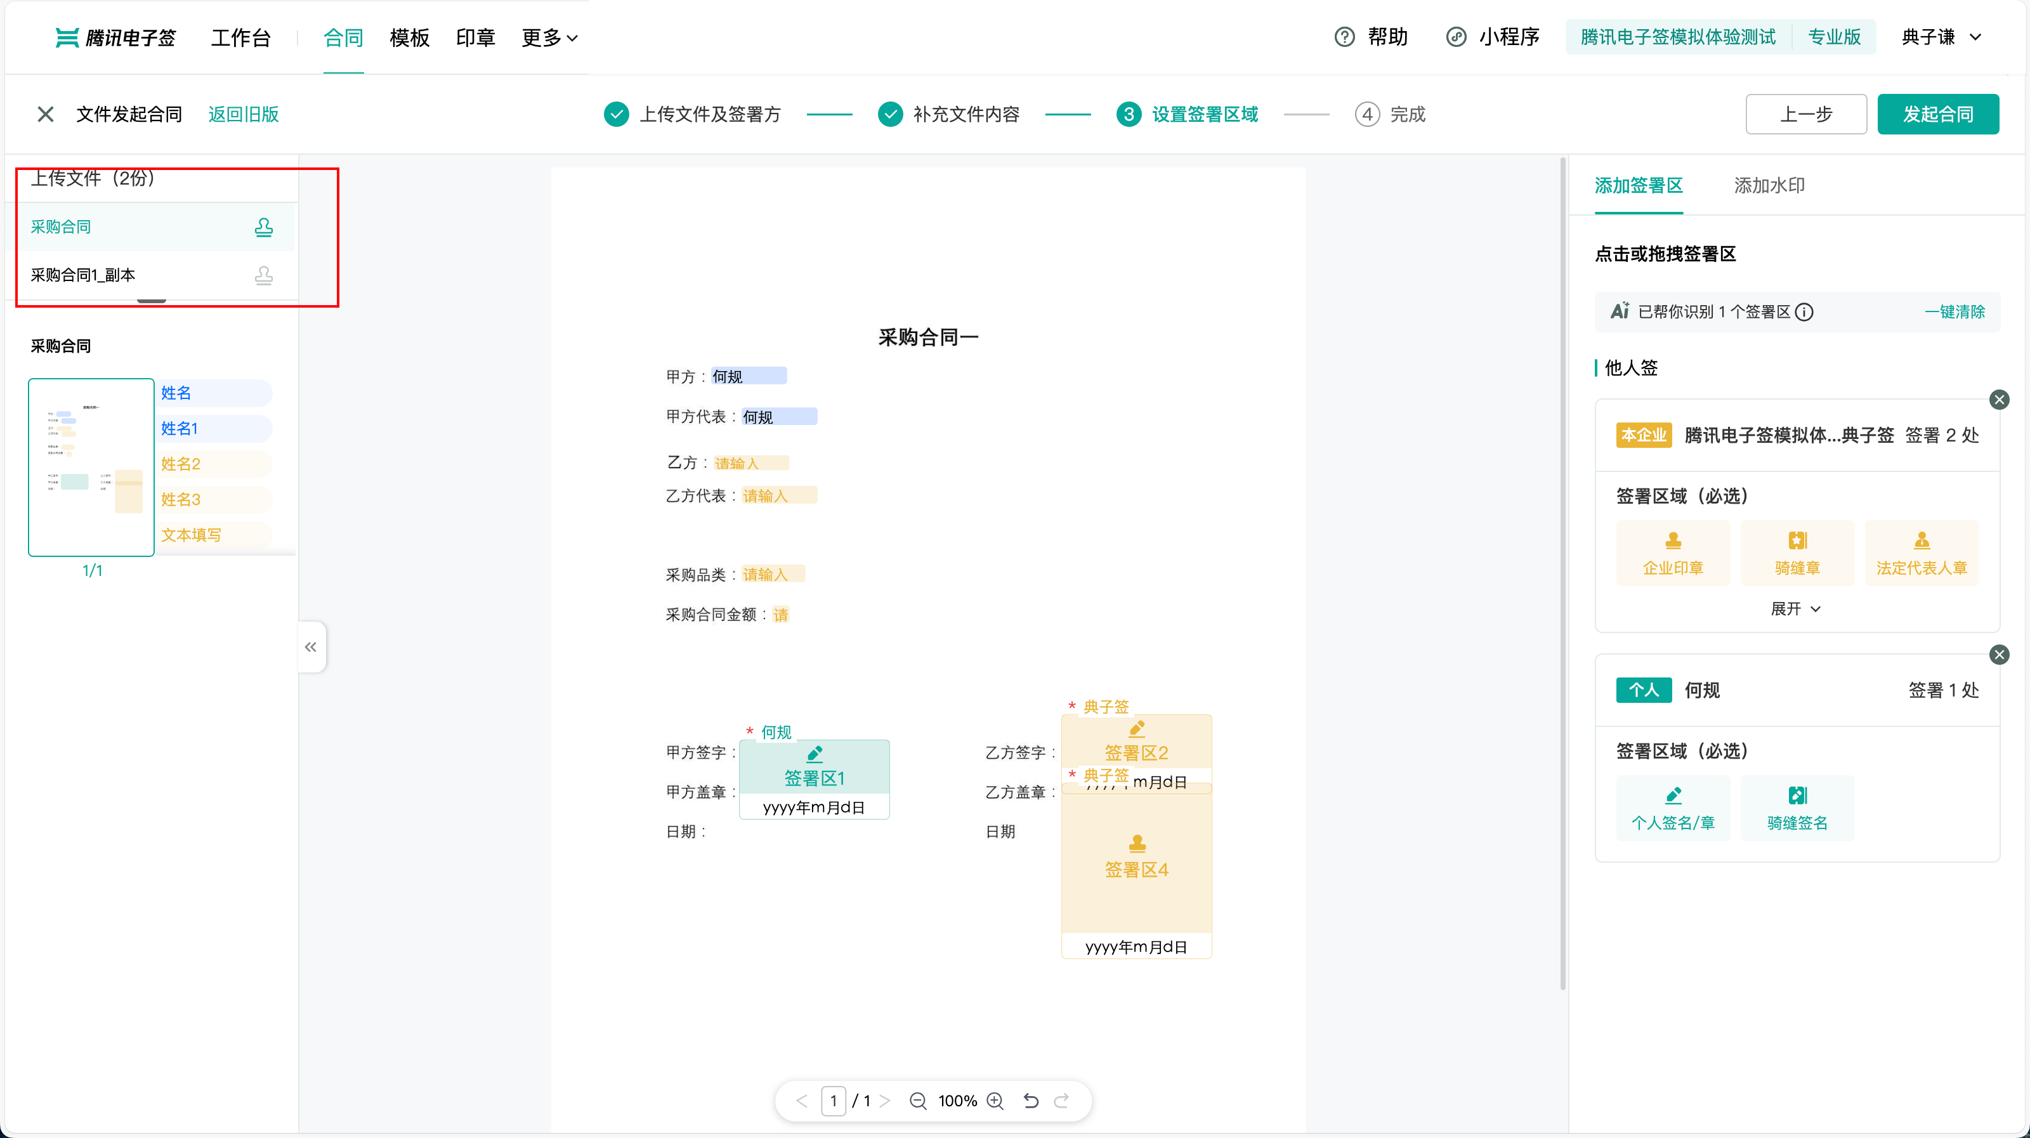Open the 更多 dropdown menu
Viewport: 2030px width, 1138px height.
click(x=550, y=37)
